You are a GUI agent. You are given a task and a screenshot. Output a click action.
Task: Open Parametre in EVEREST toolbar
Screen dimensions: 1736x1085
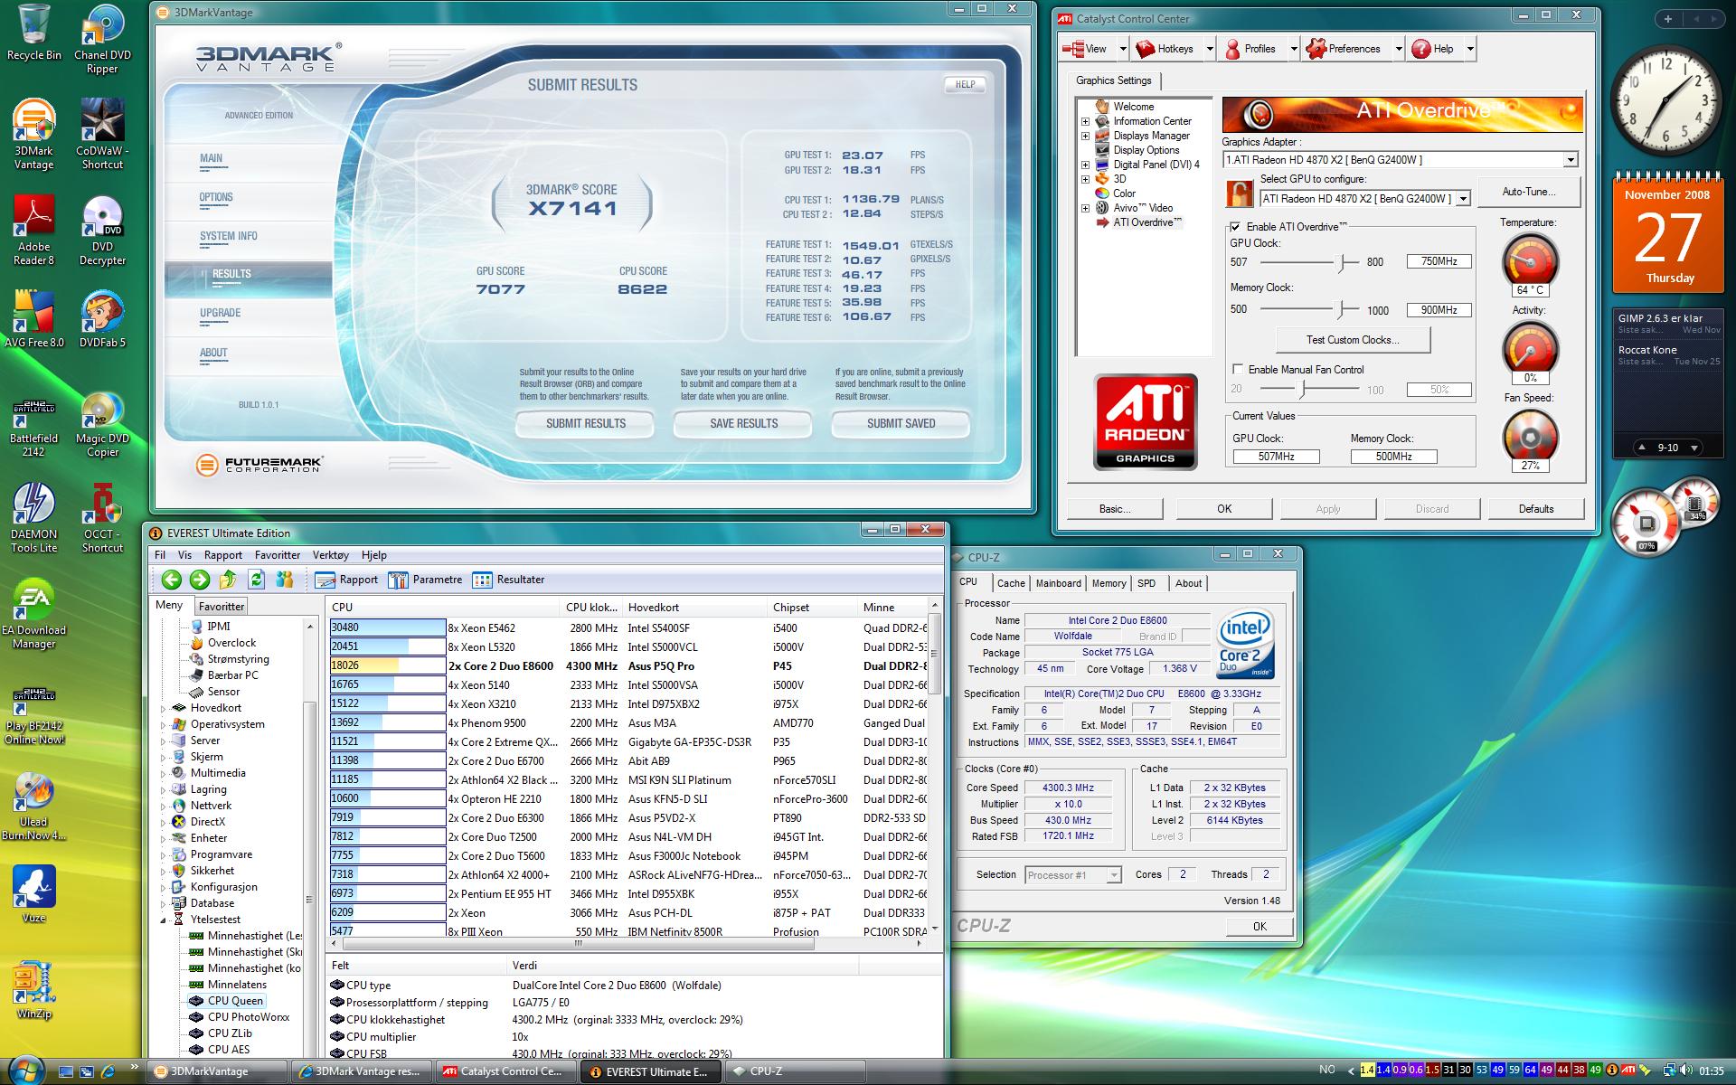[x=425, y=580]
